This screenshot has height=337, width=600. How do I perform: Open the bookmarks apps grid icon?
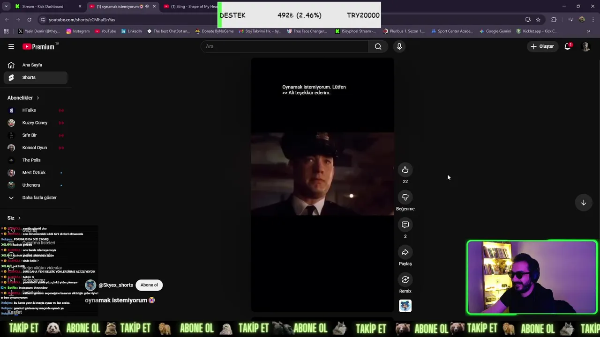click(x=6, y=31)
